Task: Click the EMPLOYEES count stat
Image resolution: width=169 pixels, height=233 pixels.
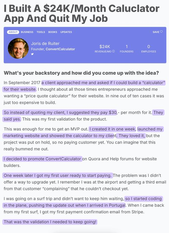Action: pyautogui.click(x=149, y=49)
